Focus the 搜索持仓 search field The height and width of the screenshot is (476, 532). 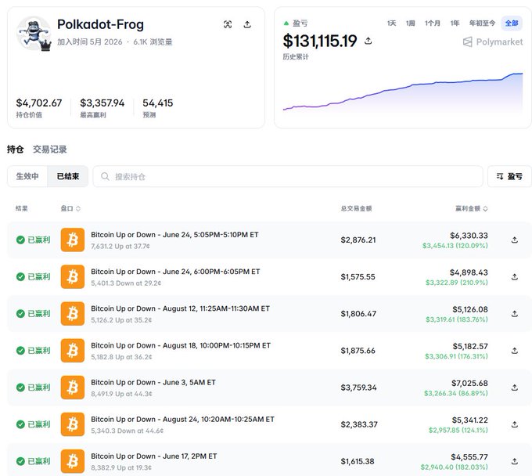(x=288, y=176)
